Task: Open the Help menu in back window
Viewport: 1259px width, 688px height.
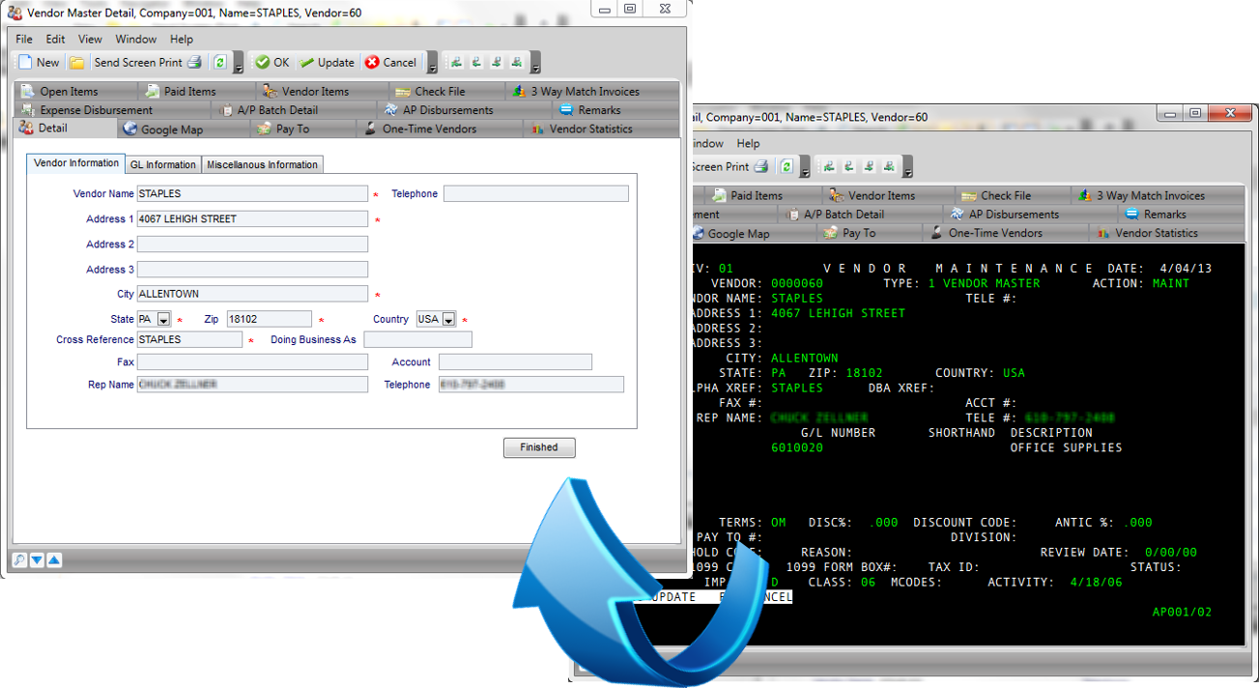Action: pos(748,144)
